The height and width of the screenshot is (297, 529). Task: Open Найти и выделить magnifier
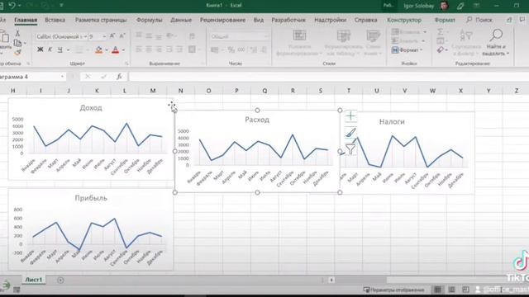[496, 35]
